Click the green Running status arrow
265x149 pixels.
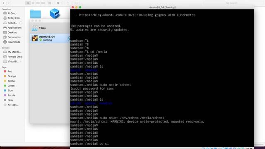[41, 40]
